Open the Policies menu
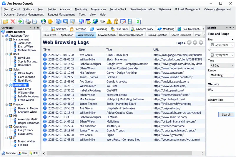This screenshot has width=236, height=157. coord(52,9)
